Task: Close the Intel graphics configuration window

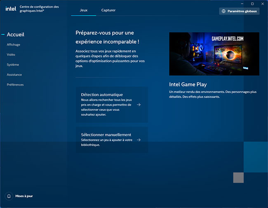Action: pos(262,3)
